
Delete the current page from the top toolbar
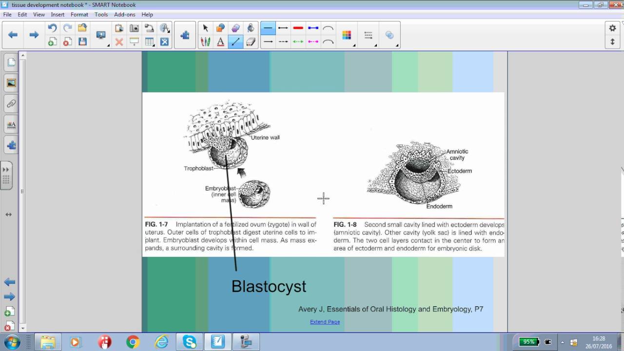pos(67,42)
